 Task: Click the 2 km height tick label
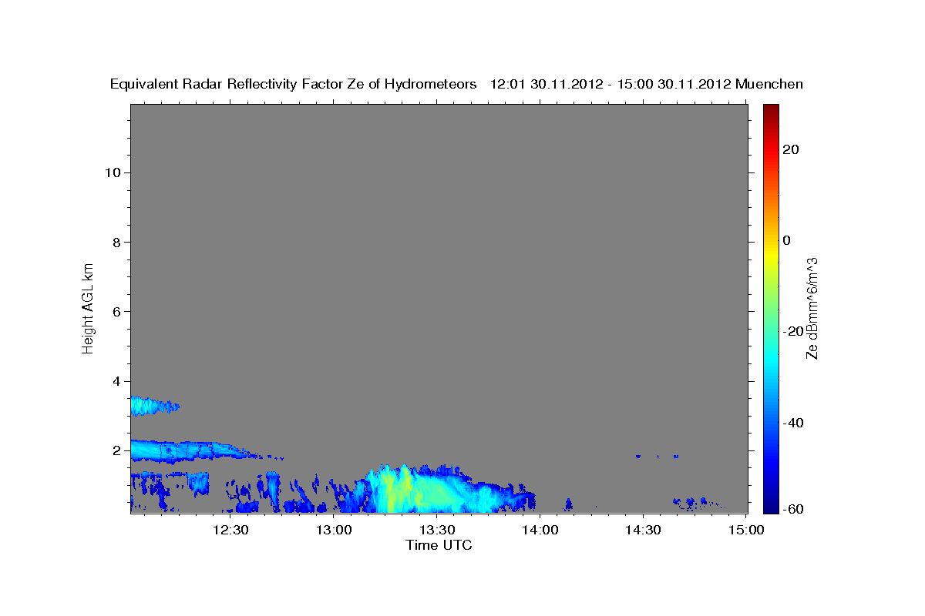116,450
